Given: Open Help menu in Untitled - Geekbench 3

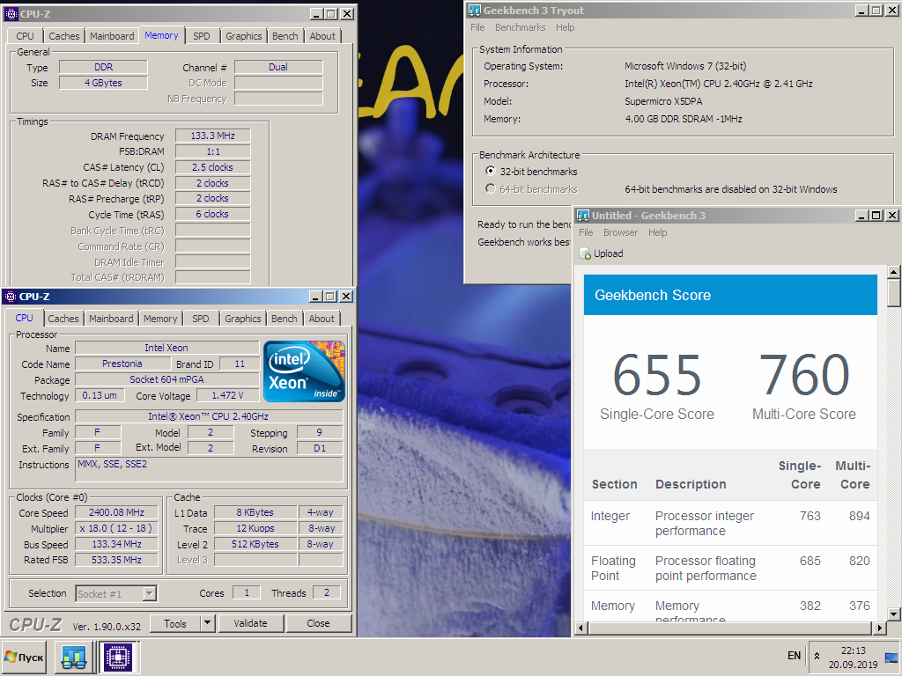Looking at the screenshot, I should pos(657,232).
